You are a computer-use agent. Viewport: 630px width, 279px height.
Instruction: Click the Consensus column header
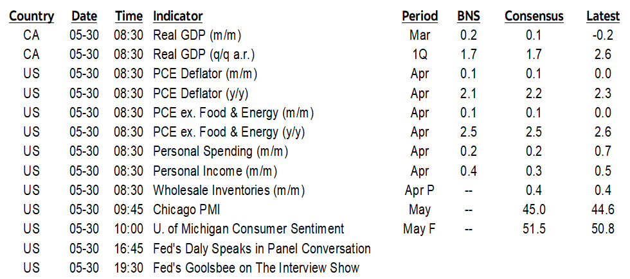[x=533, y=16]
